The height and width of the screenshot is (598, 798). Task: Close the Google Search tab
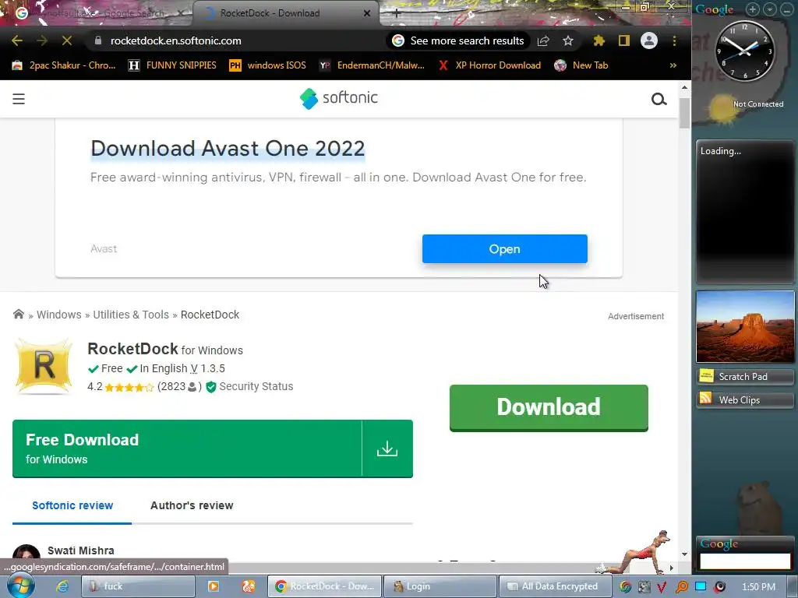click(180, 13)
